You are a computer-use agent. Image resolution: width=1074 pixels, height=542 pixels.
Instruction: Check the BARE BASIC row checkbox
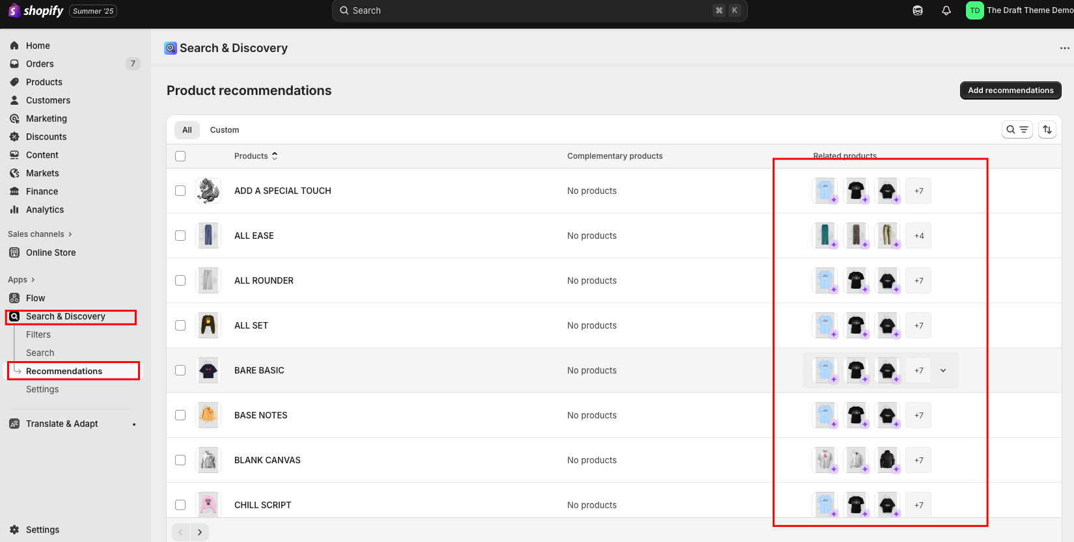180,370
